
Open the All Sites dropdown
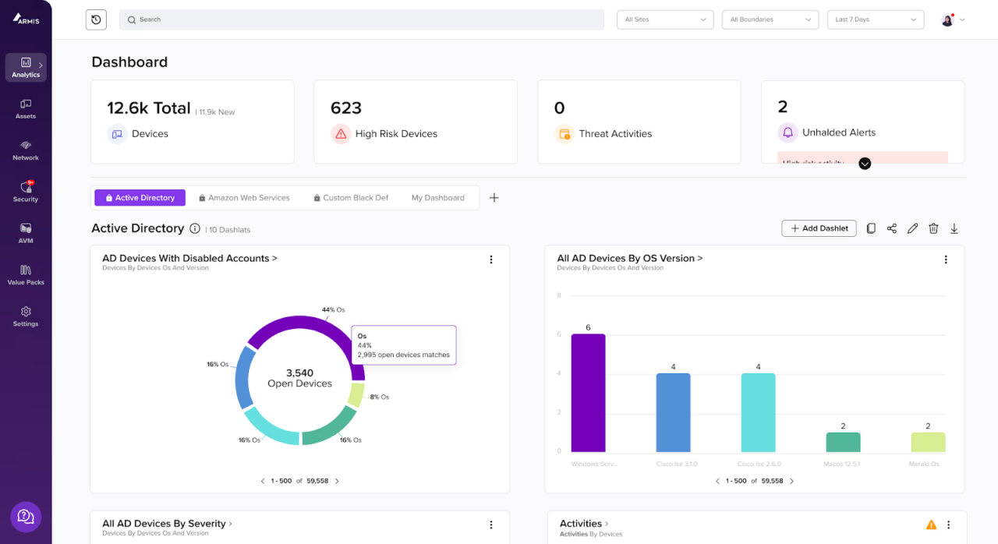664,19
